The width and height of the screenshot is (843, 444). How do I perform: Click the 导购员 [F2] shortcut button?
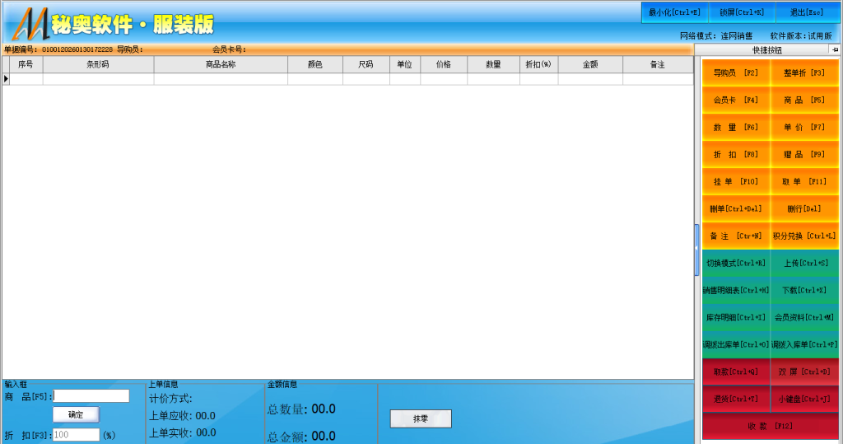(736, 72)
